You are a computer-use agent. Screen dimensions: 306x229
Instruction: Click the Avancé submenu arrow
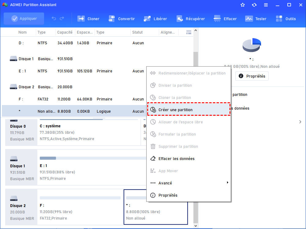click(x=227, y=183)
